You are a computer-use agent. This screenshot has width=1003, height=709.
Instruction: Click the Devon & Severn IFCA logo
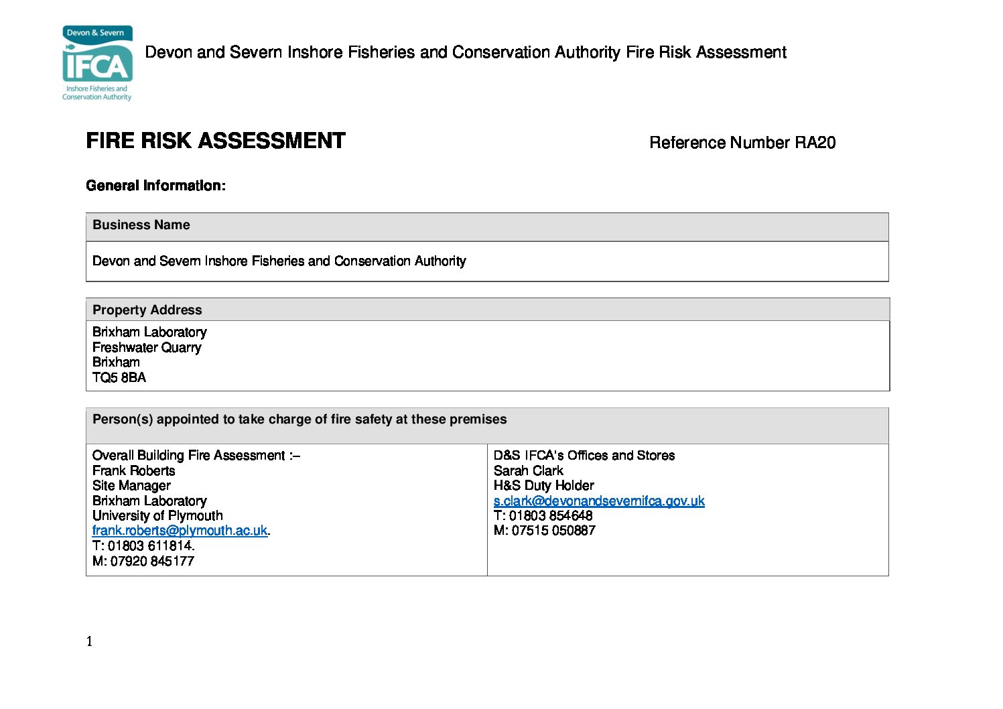click(x=97, y=64)
